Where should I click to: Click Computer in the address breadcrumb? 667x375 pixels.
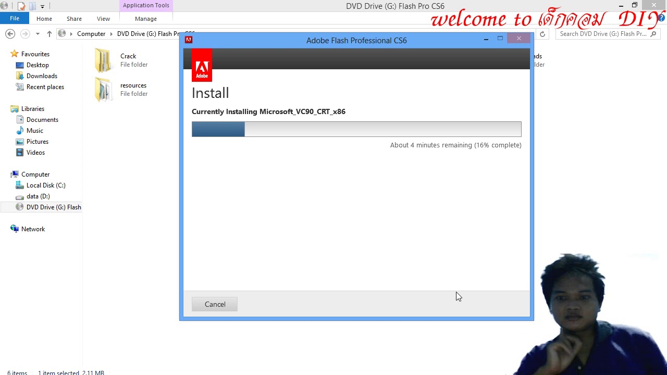91,34
